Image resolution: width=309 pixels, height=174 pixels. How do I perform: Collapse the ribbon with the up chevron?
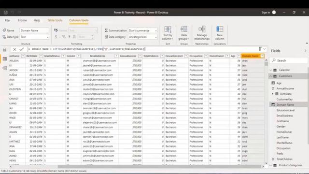tap(307, 43)
